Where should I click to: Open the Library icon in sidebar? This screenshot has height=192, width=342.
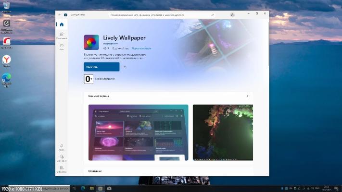coord(62,169)
